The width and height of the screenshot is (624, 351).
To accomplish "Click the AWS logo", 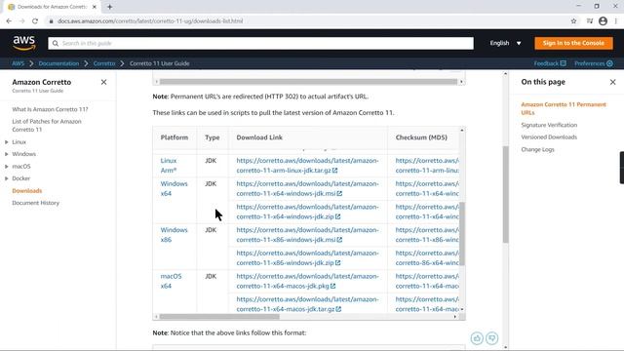I will point(24,43).
